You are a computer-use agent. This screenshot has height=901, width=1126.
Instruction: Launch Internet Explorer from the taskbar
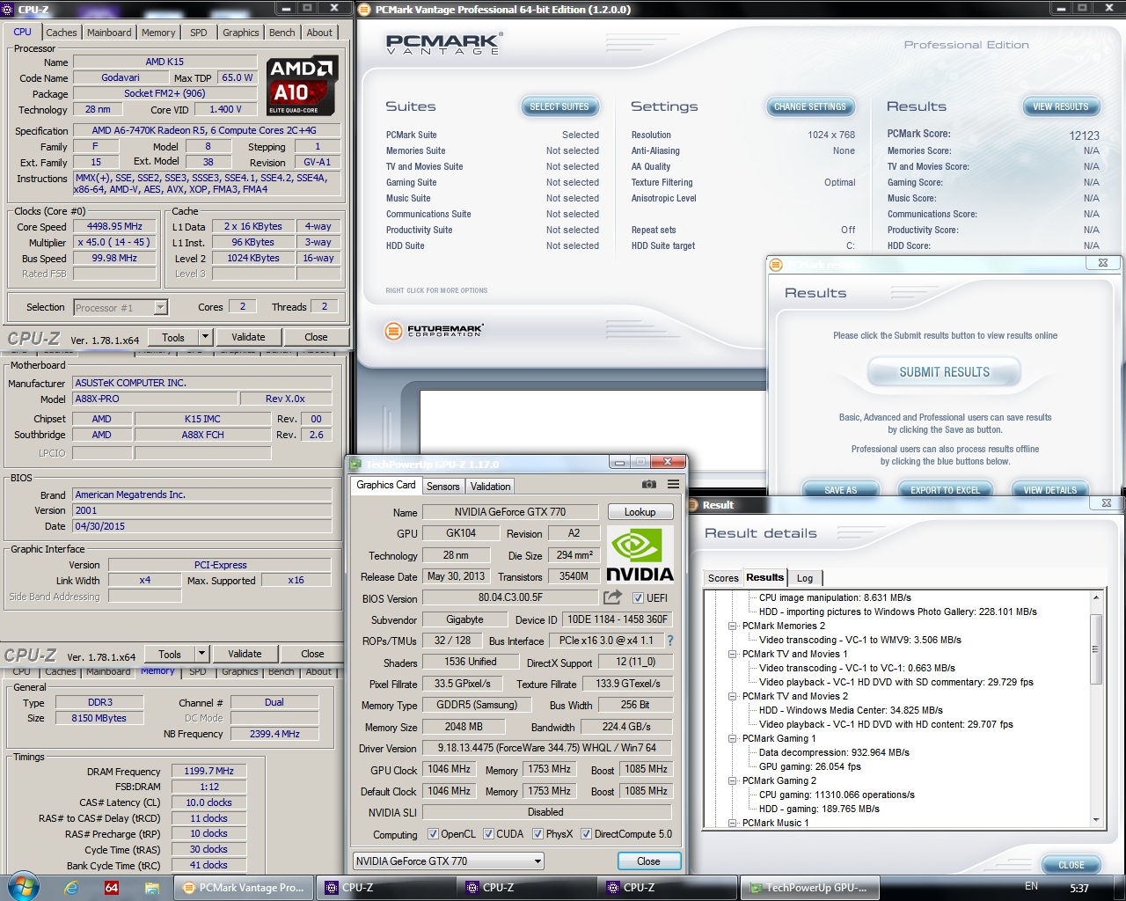coord(71,888)
